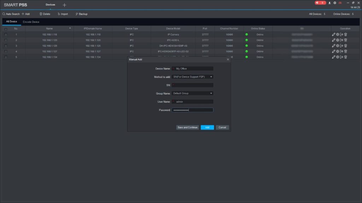The width and height of the screenshot is (362, 203).
Task: Click the Backup toolbar button
Action: pos(82,14)
